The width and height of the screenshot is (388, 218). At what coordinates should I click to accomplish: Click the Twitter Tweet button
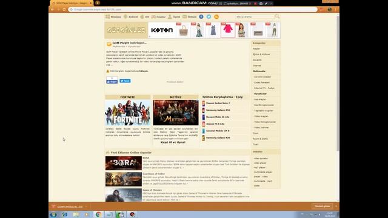(125, 81)
